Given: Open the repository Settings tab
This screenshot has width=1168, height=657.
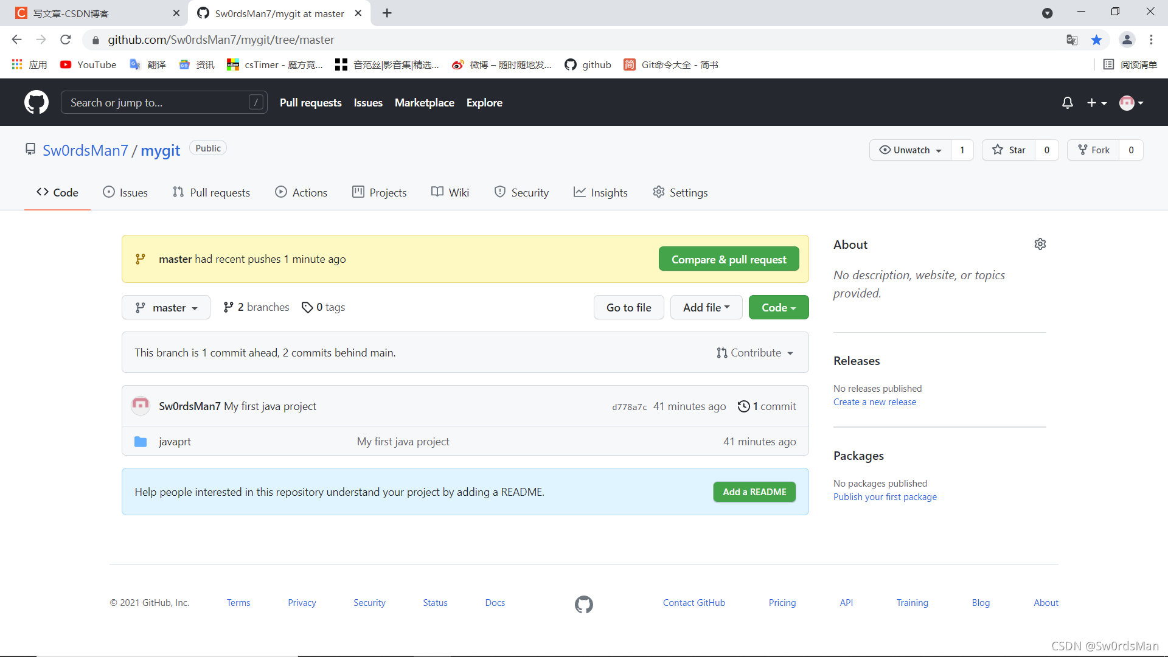Looking at the screenshot, I should click(680, 192).
